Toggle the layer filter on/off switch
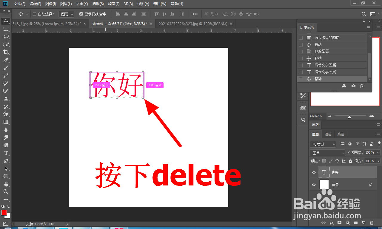Image resolution: width=382 pixels, height=229 pixels. click(x=379, y=144)
